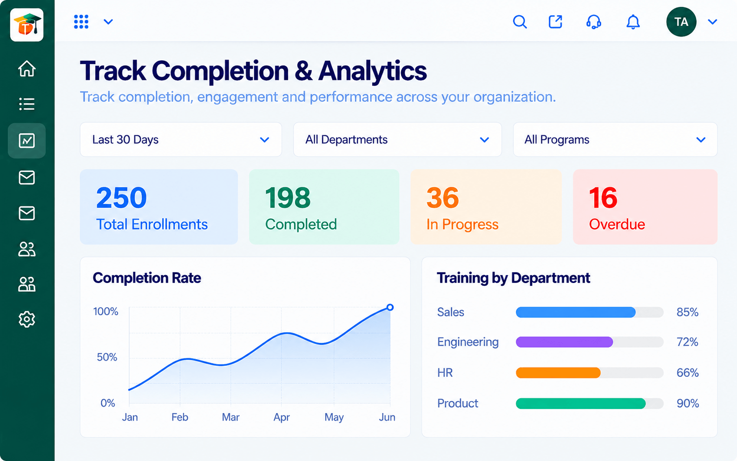
Task: Click the 16 Overdue card
Action: (x=645, y=207)
